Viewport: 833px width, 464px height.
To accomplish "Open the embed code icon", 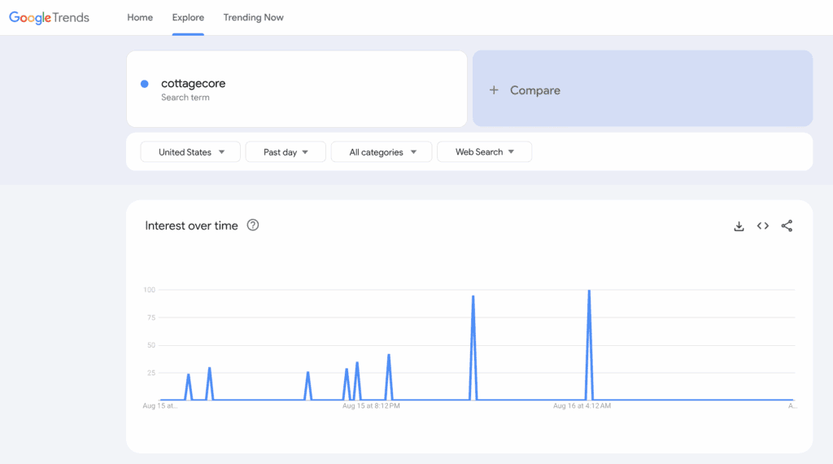I will 762,226.
